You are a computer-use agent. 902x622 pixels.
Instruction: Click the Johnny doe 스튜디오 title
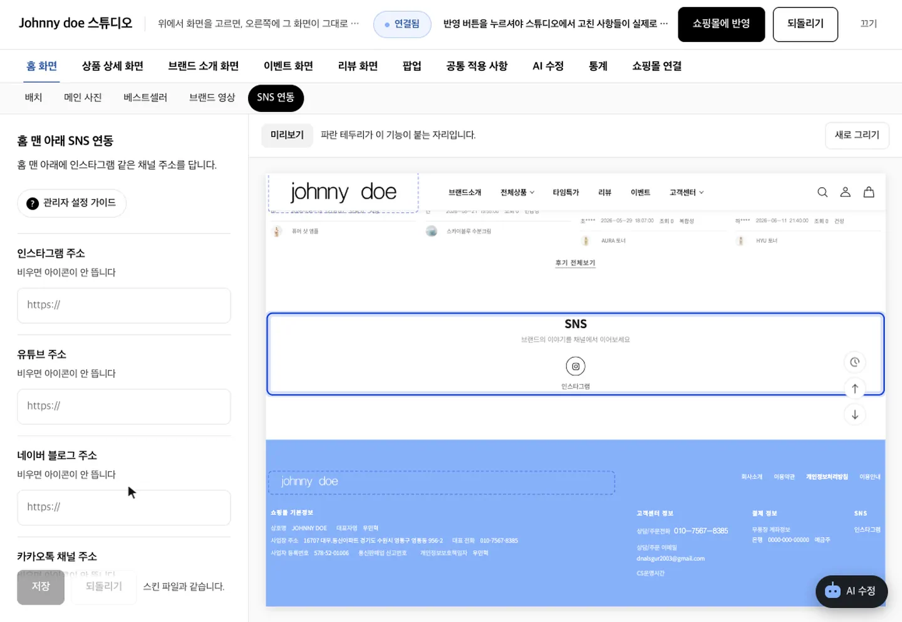pos(75,23)
